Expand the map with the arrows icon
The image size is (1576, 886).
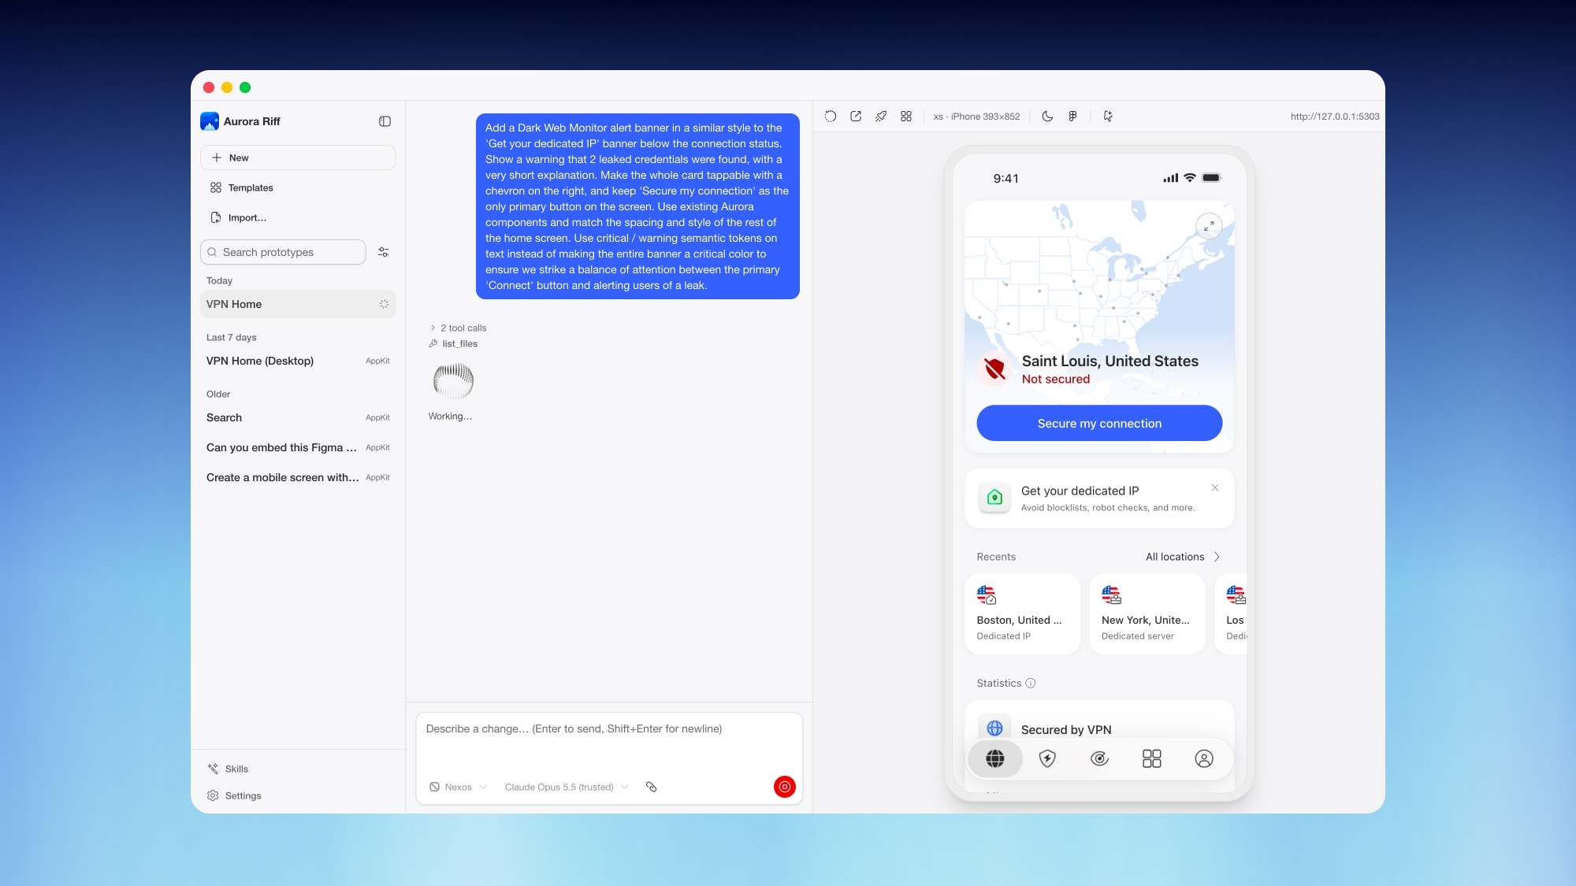pos(1209,226)
